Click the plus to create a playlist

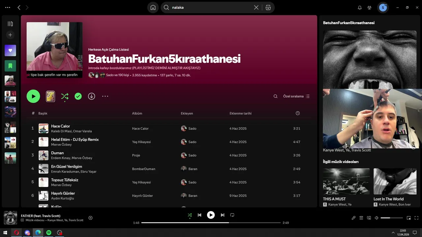[x=10, y=35]
